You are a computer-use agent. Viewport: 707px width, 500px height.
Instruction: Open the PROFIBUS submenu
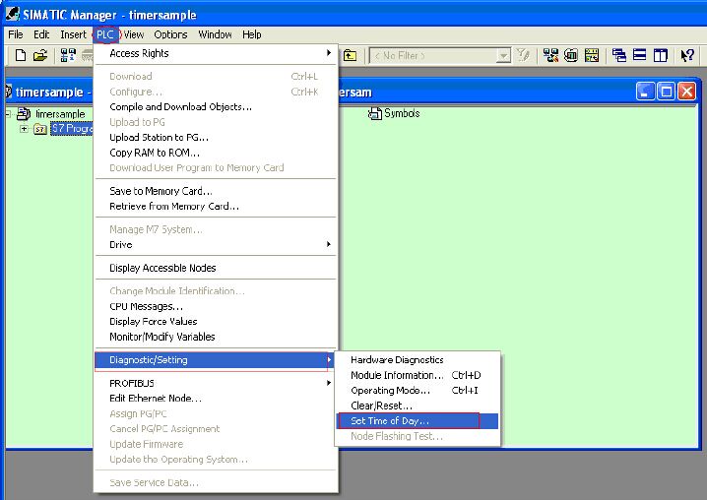point(216,383)
